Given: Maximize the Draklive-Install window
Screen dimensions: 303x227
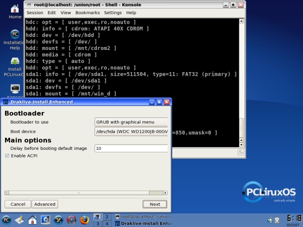Looking at the screenshot, I should 159,102.
